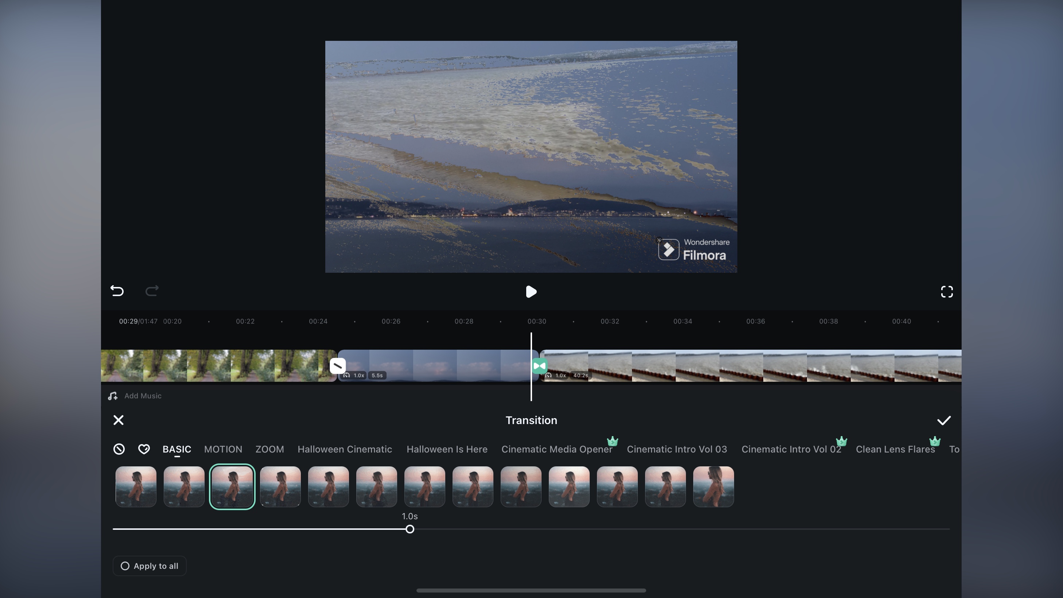Click the fullscreen expand icon
Screen dimensions: 1063x598
pyautogui.click(x=947, y=291)
